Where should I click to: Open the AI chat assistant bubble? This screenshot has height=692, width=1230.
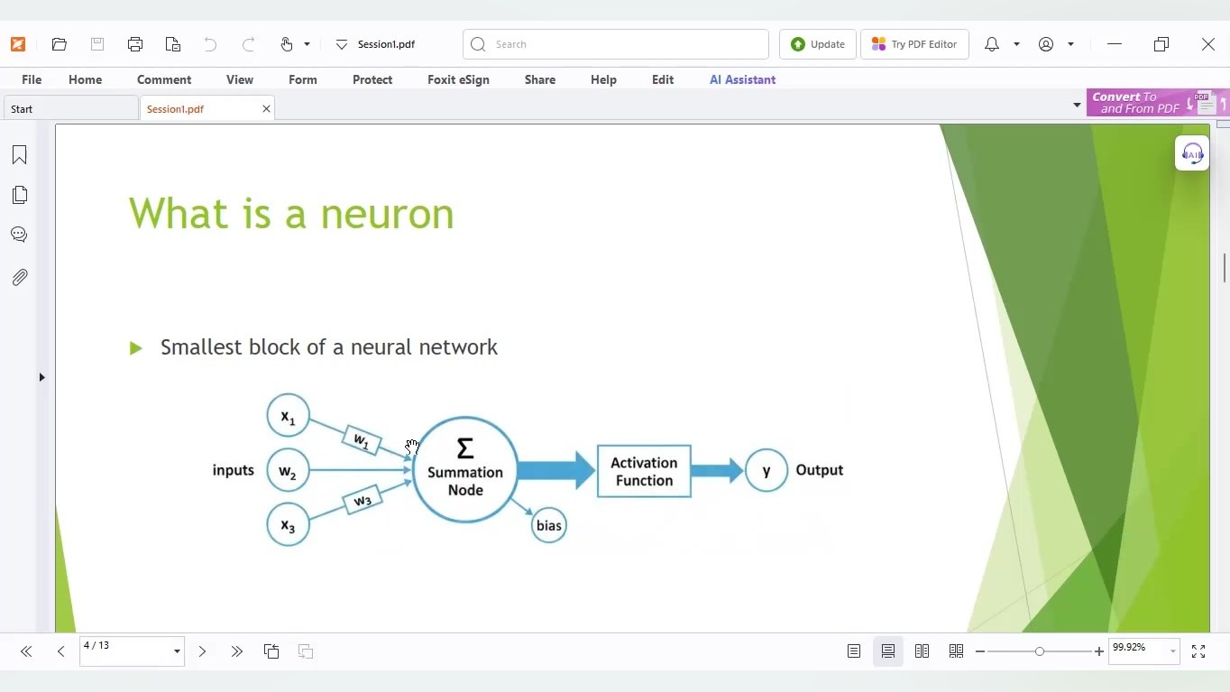pos(1191,152)
